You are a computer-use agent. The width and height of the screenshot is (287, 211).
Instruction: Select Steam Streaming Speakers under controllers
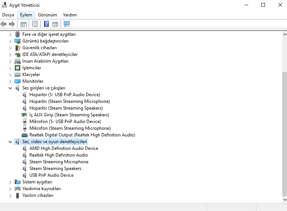coord(55,169)
